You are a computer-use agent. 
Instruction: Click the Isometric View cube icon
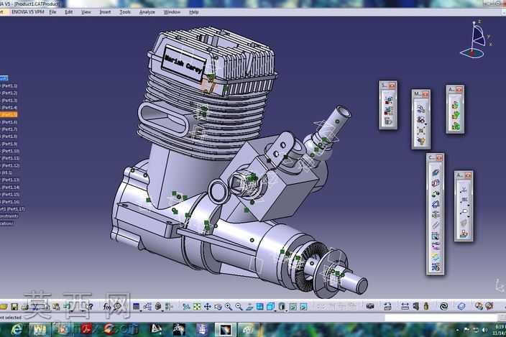coord(271,306)
